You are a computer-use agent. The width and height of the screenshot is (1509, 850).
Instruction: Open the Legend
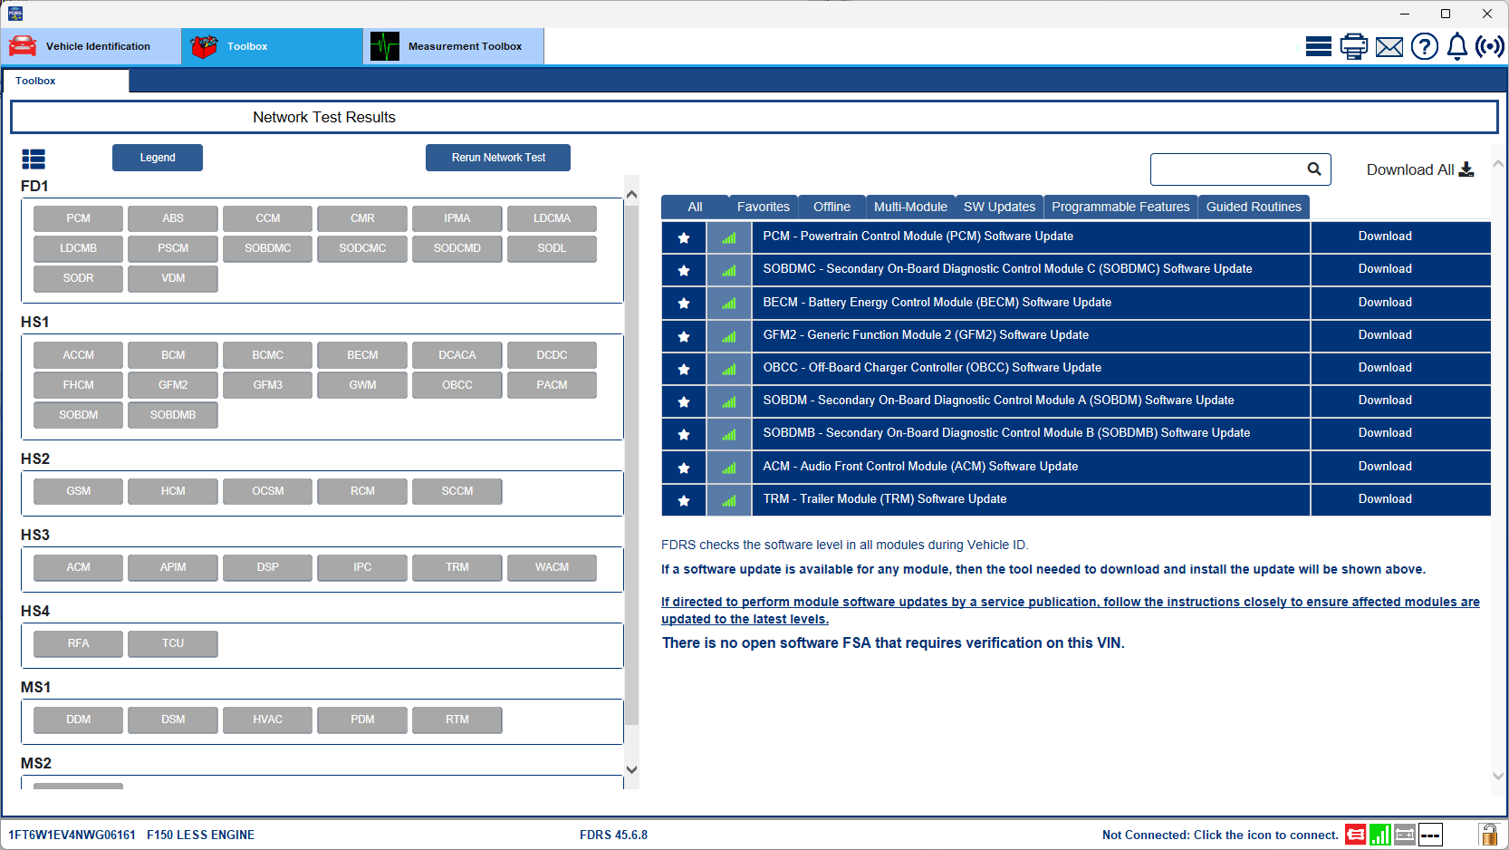[157, 157]
